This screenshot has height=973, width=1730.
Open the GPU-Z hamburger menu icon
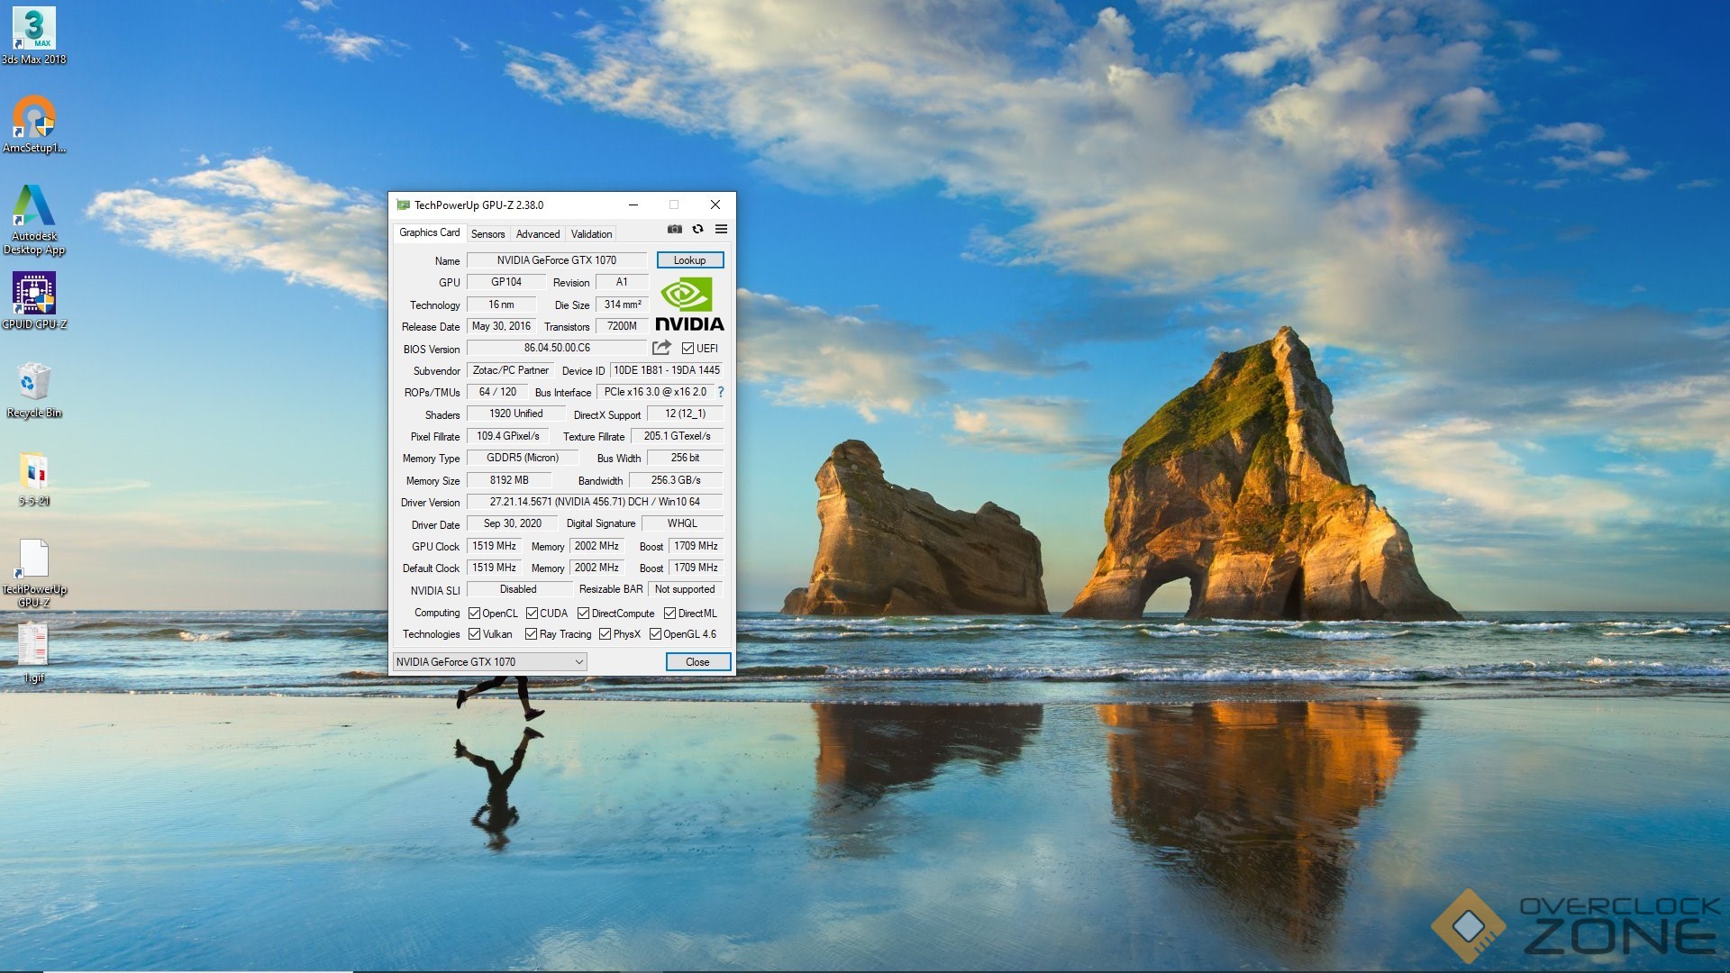[721, 230]
